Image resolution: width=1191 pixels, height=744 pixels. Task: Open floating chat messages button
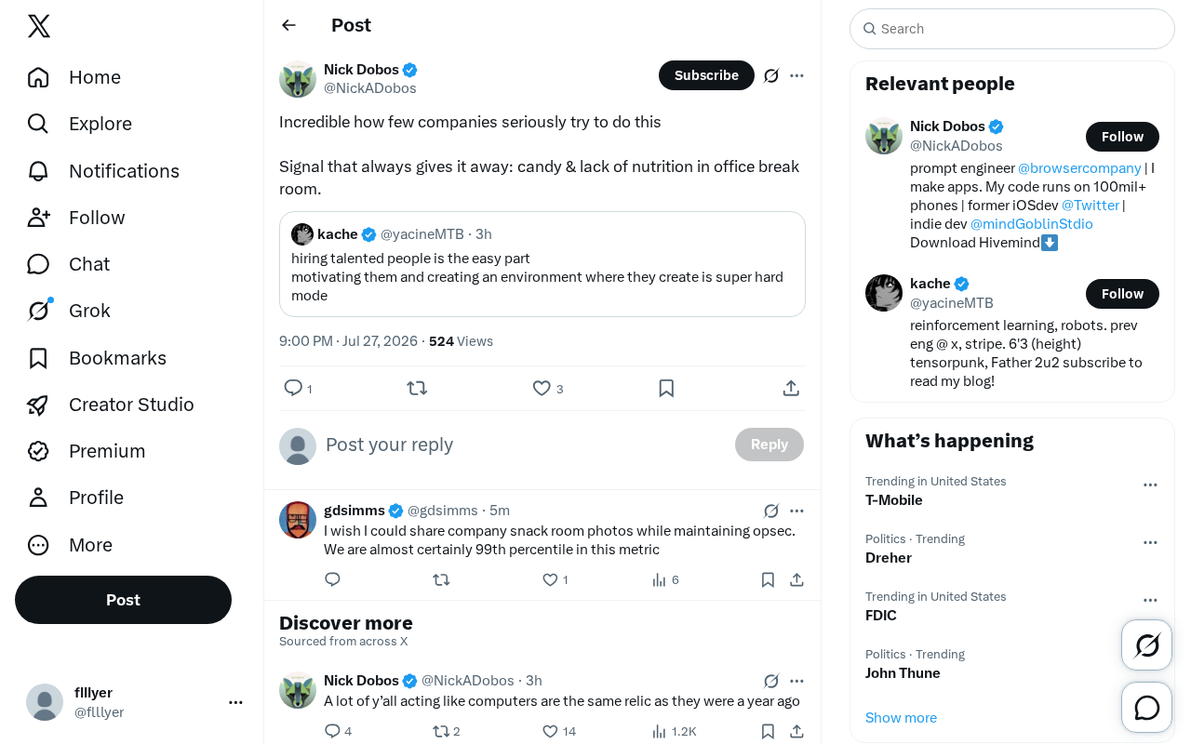1146,708
